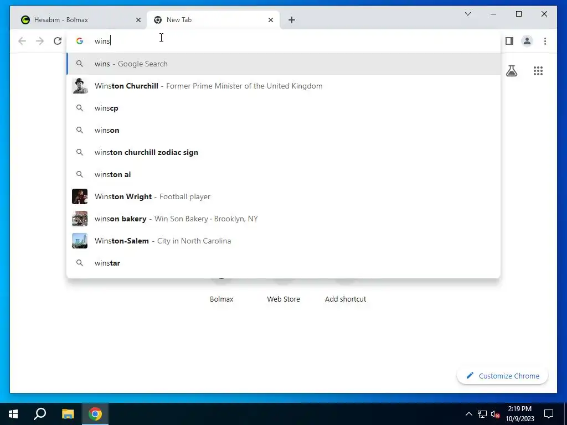Select the winson bakery suggestion
Viewport: 567px width, 425px height.
click(x=283, y=219)
